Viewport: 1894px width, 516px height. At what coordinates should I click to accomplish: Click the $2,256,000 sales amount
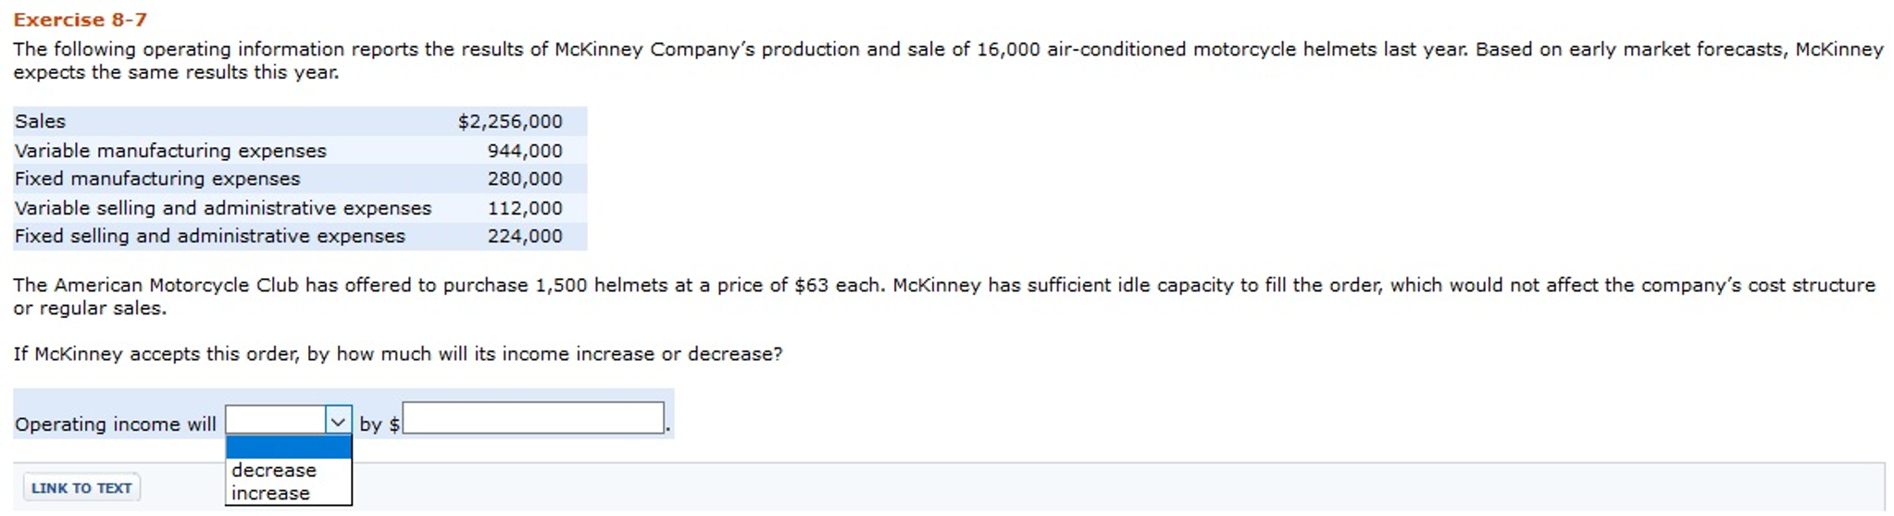pos(510,121)
